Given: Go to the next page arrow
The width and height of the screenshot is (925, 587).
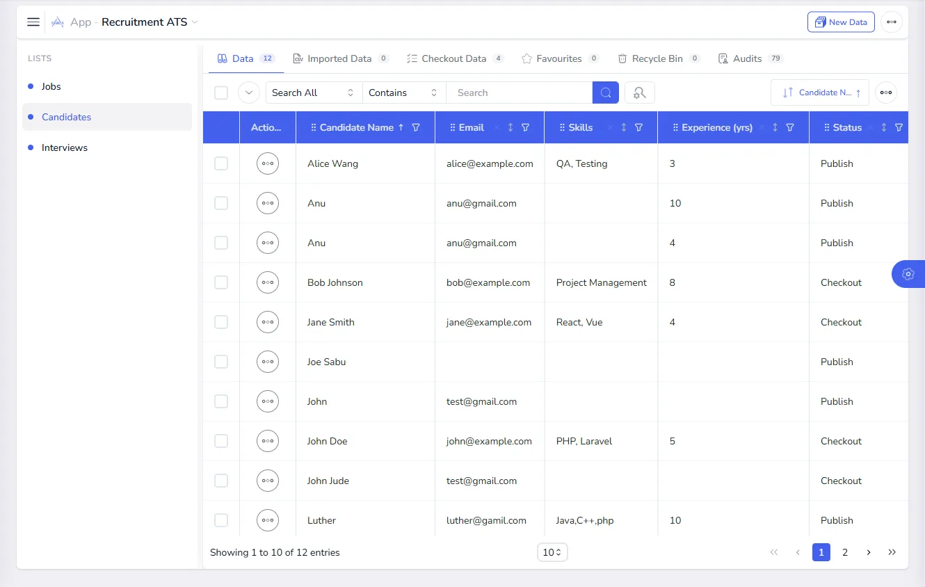Looking at the screenshot, I should pos(869,552).
